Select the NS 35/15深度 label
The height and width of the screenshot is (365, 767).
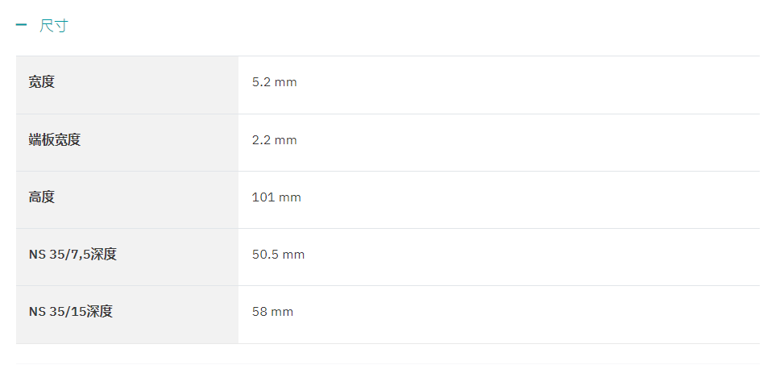(x=70, y=312)
